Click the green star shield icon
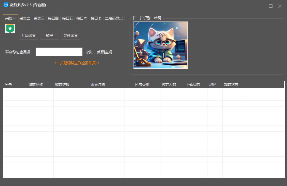Viewport: 287px width, 186px height. 10,28
